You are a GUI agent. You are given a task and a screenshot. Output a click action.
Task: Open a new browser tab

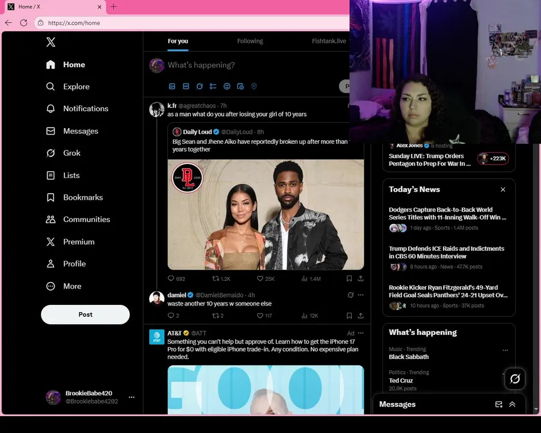[114, 7]
